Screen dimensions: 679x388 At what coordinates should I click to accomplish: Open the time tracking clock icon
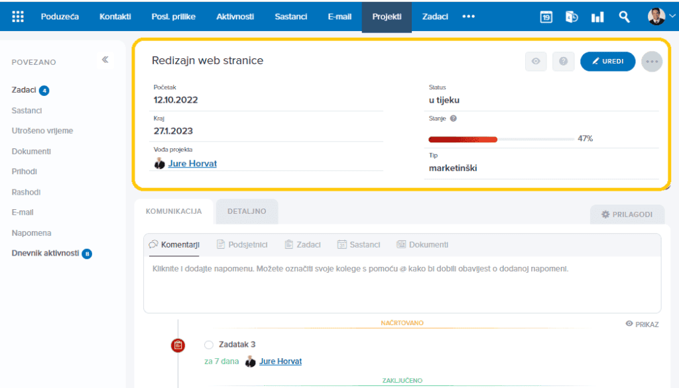pos(572,17)
